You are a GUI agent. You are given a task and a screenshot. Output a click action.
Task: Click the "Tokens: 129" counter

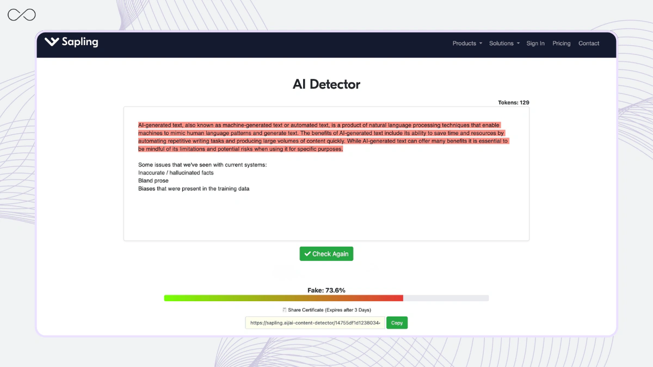[514, 102]
